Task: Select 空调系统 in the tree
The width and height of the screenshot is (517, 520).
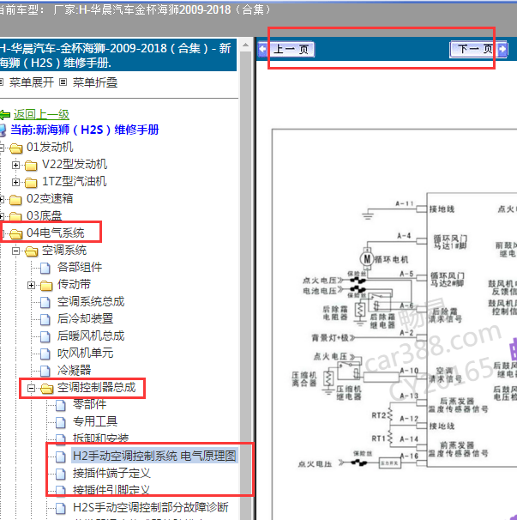Action: [64, 250]
